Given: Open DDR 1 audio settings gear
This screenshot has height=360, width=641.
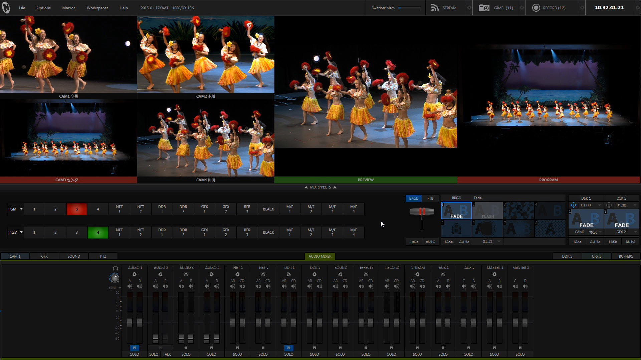Looking at the screenshot, I should click(289, 274).
